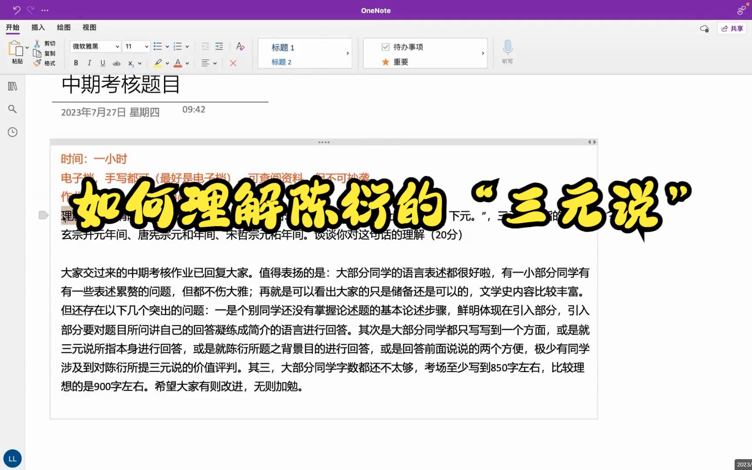This screenshot has width=752, height=470.
Task: Click the 剪切 cut button
Action: point(45,44)
